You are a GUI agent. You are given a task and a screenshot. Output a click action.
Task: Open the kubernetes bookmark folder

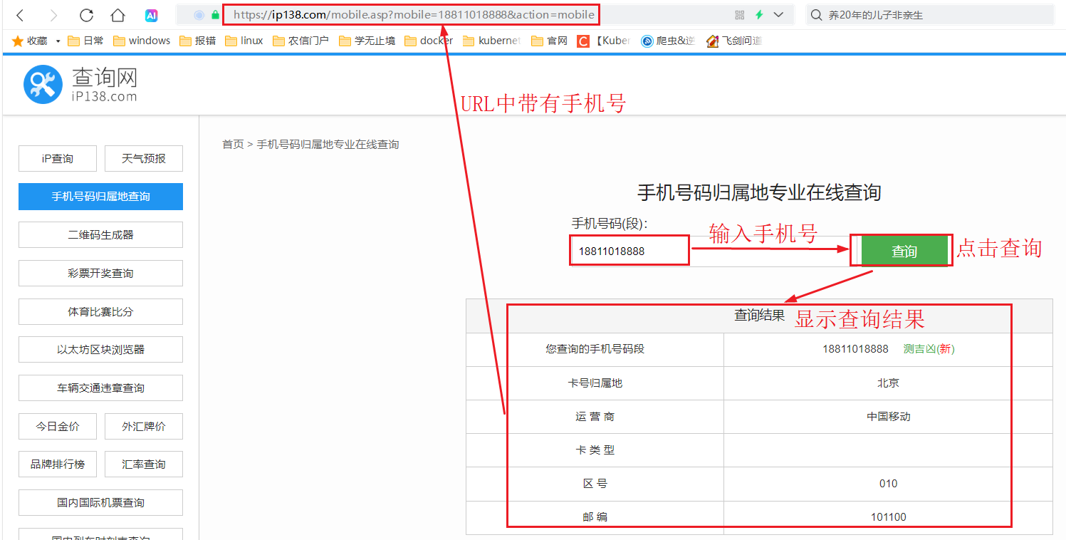click(491, 41)
